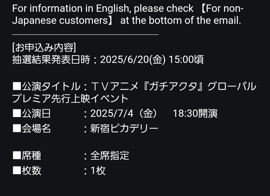Select the 【For non-Japanese customers】 reference text
The width and height of the screenshot is (270, 196).
[128, 14]
